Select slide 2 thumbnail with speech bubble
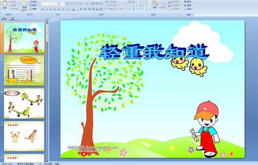 click(24, 71)
